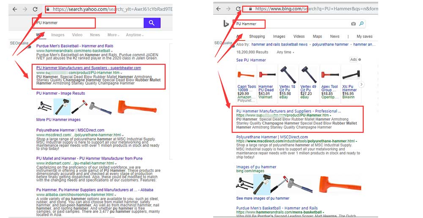Expand arrow beside indiamart.com Yahoo URL
Viewport: 423px width, 218px height.
[x=116, y=163]
